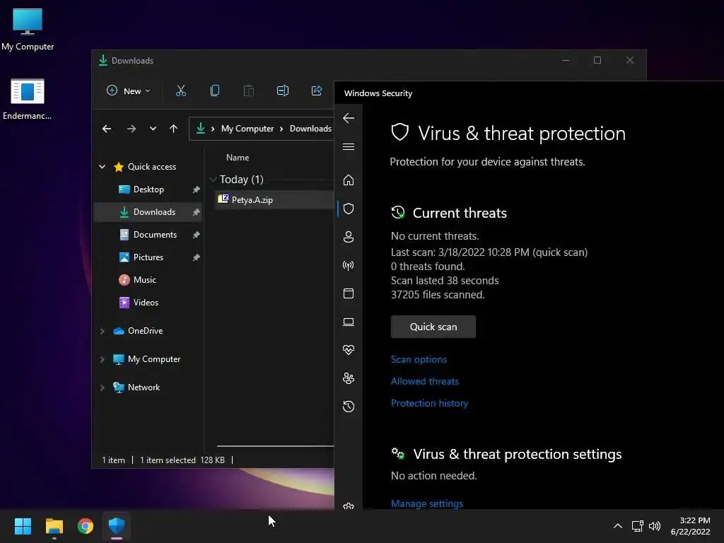
Task: Navigate forward in File Explorer
Action: 132,129
